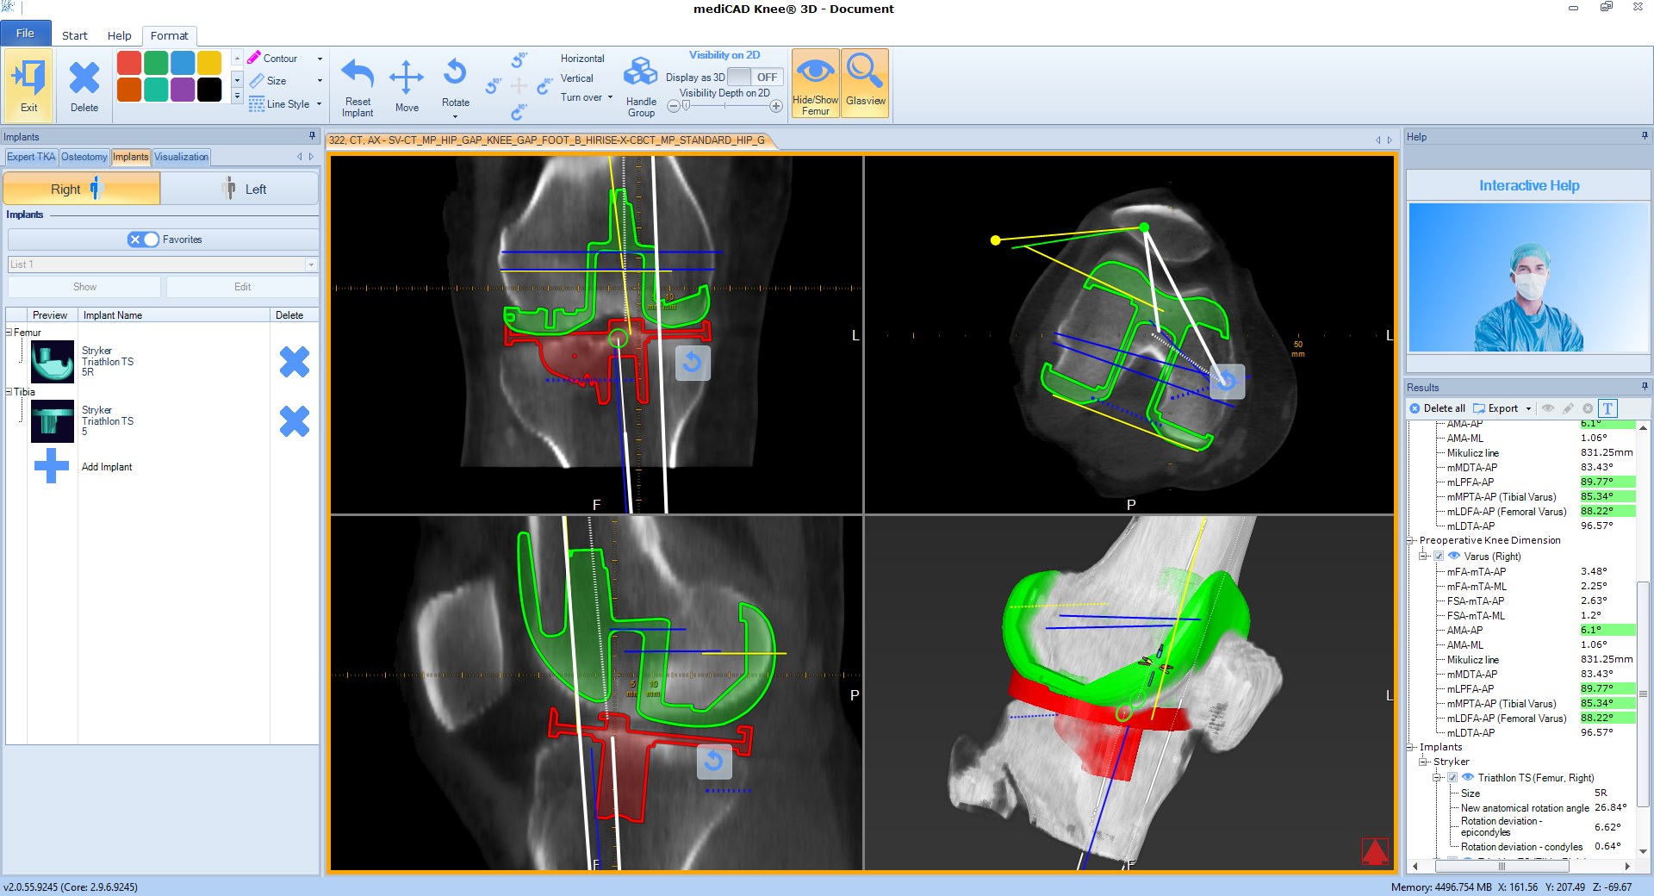Open the Start ribbon tab
1654x896 pixels.
click(74, 35)
